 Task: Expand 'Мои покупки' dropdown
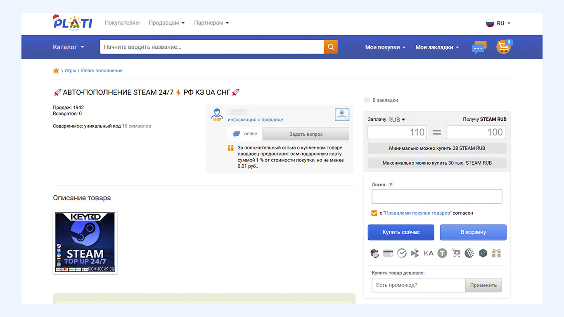click(385, 47)
